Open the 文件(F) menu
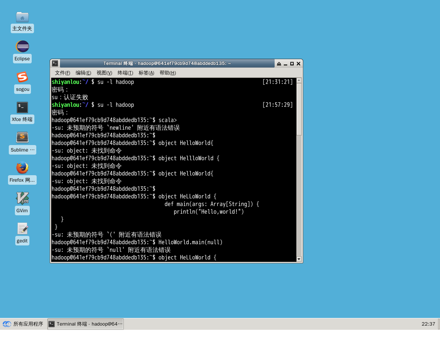Viewport: 440px width, 342px height. point(62,73)
